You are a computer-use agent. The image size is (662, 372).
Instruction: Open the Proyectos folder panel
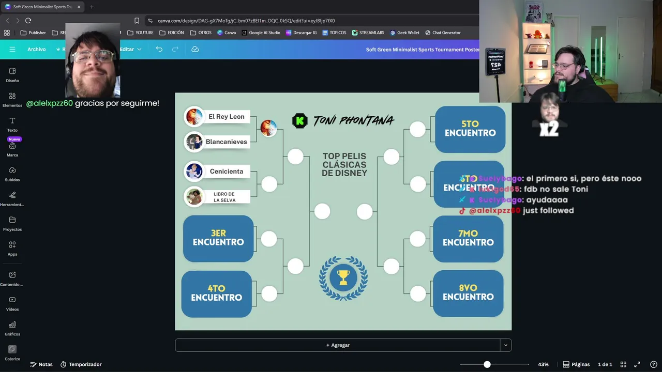click(12, 224)
